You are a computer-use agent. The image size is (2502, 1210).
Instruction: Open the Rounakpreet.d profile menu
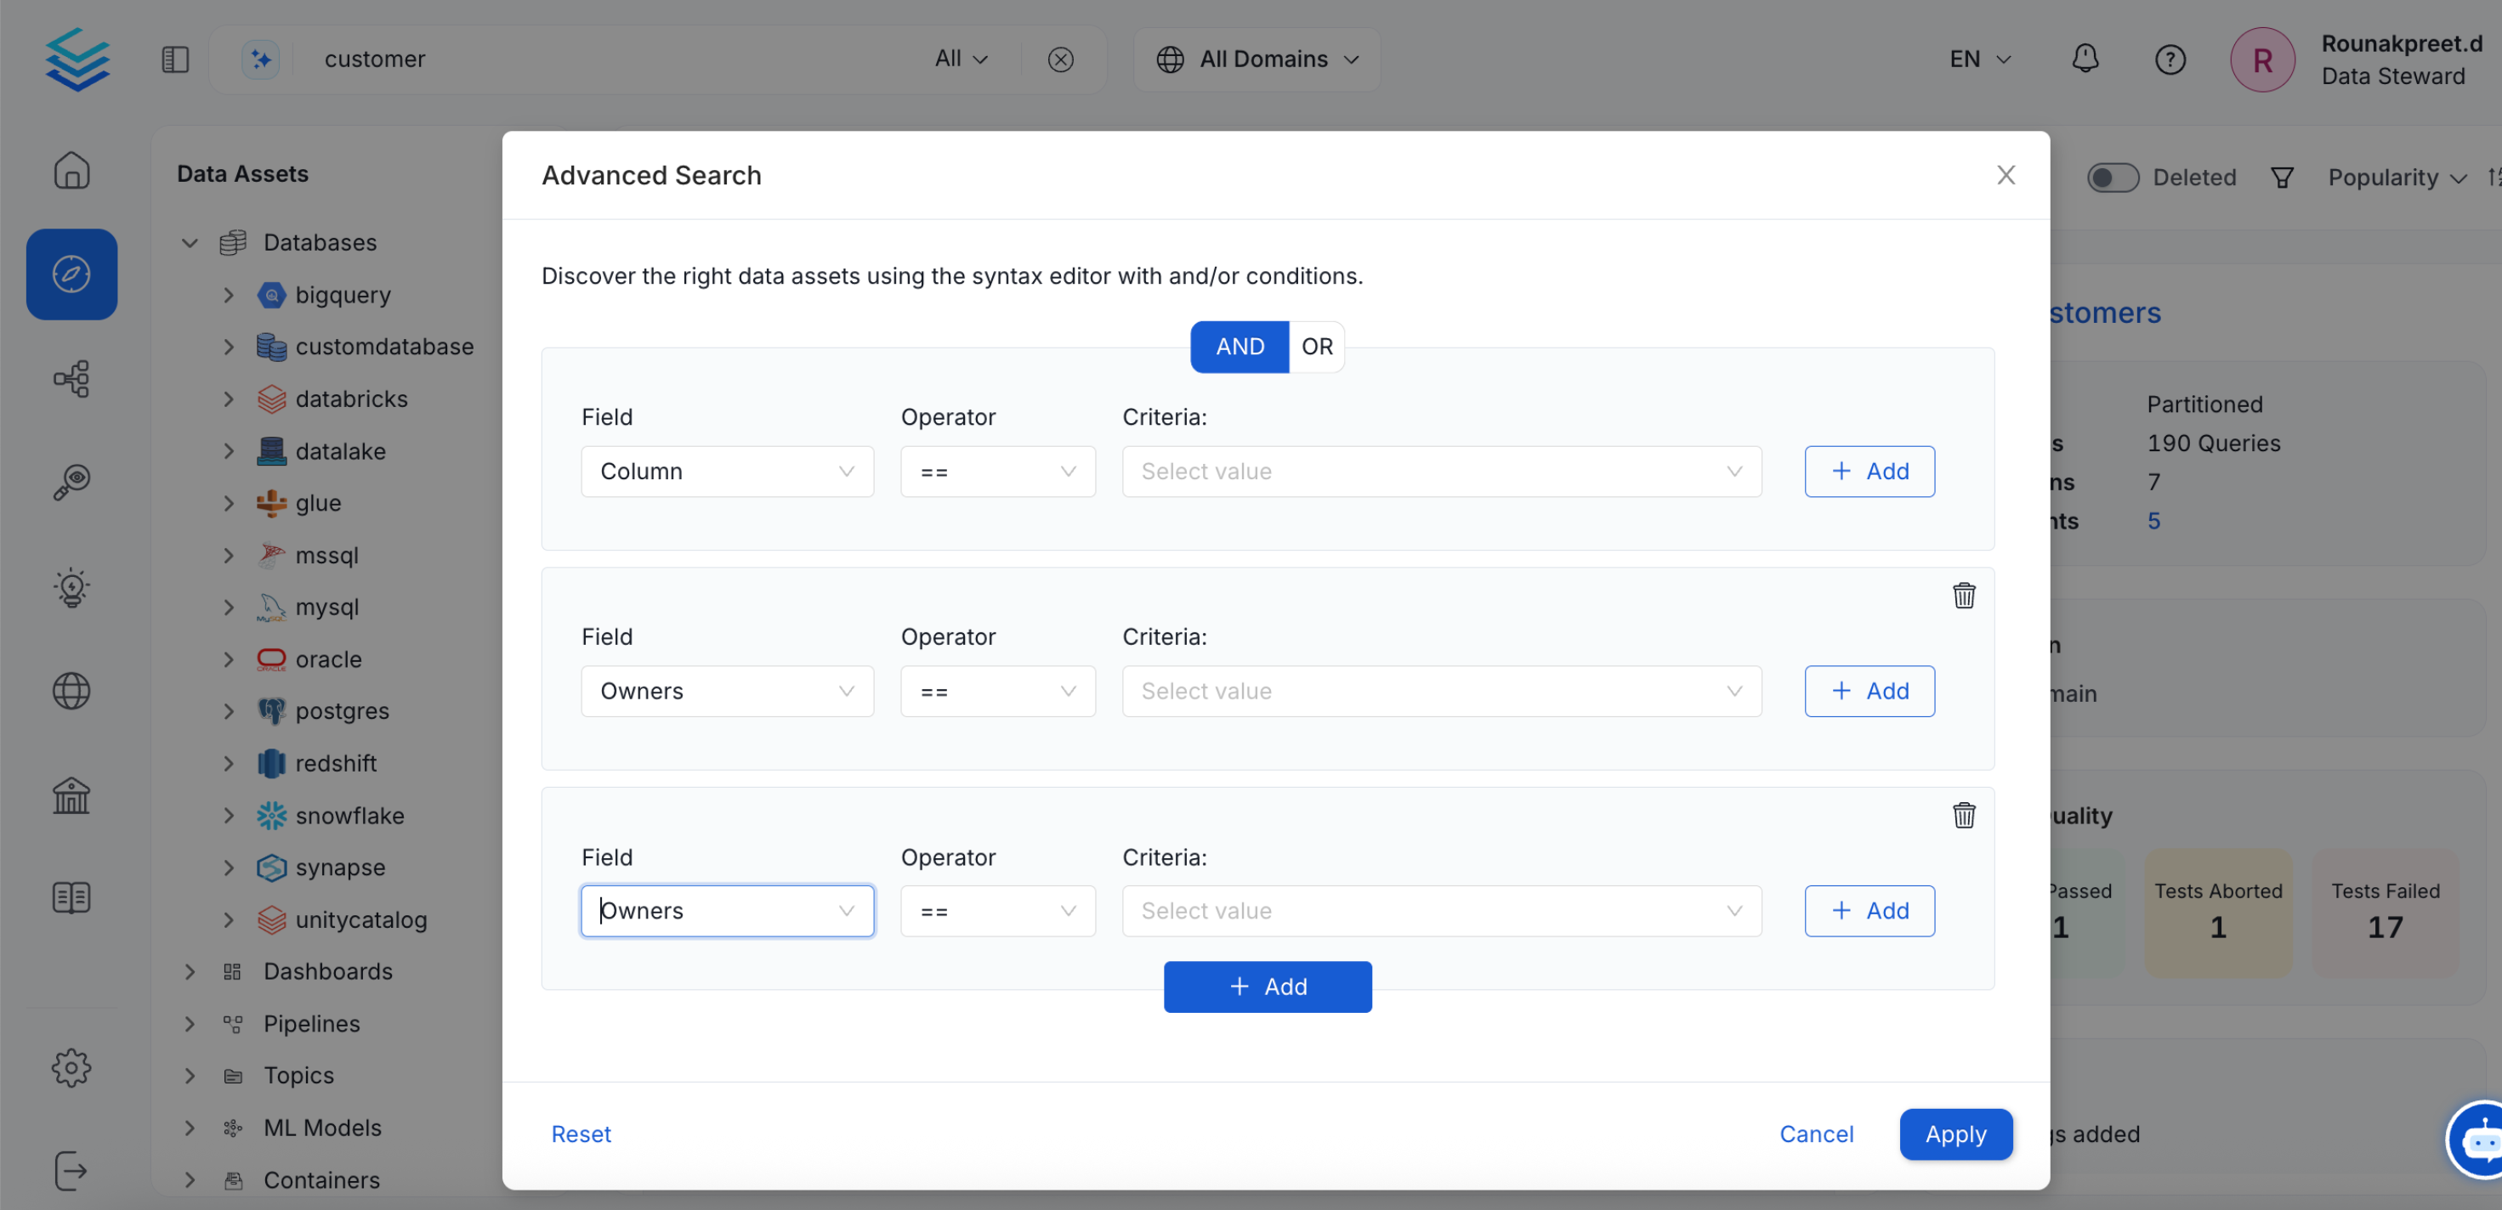click(2262, 59)
